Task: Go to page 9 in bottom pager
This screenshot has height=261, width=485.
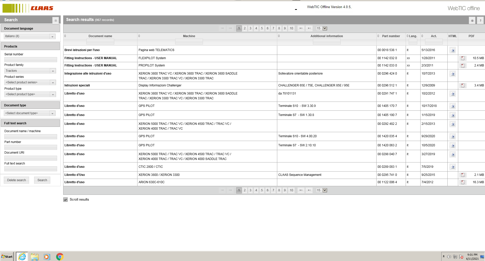Action: click(285, 190)
